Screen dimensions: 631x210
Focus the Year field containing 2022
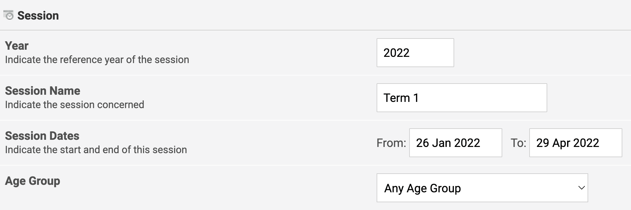pos(415,52)
